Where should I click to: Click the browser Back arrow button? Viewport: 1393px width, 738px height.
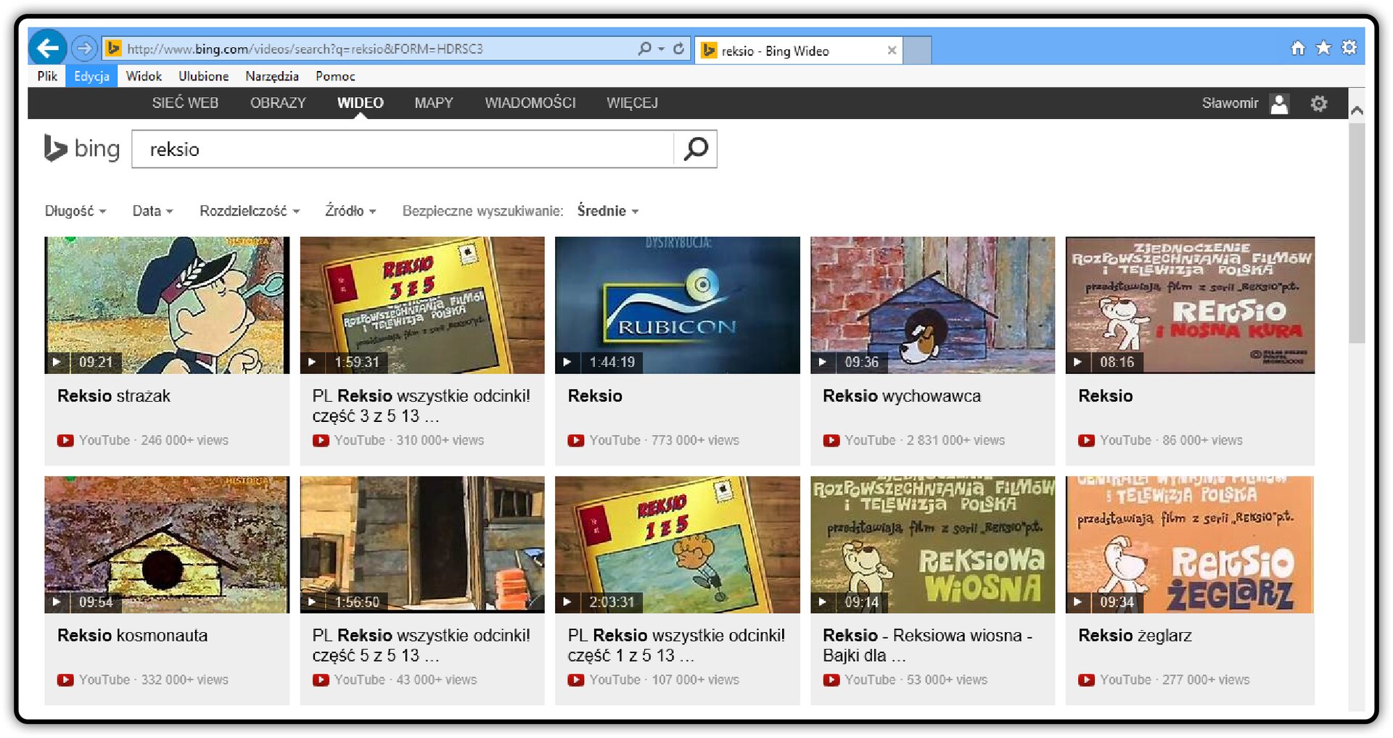(48, 49)
